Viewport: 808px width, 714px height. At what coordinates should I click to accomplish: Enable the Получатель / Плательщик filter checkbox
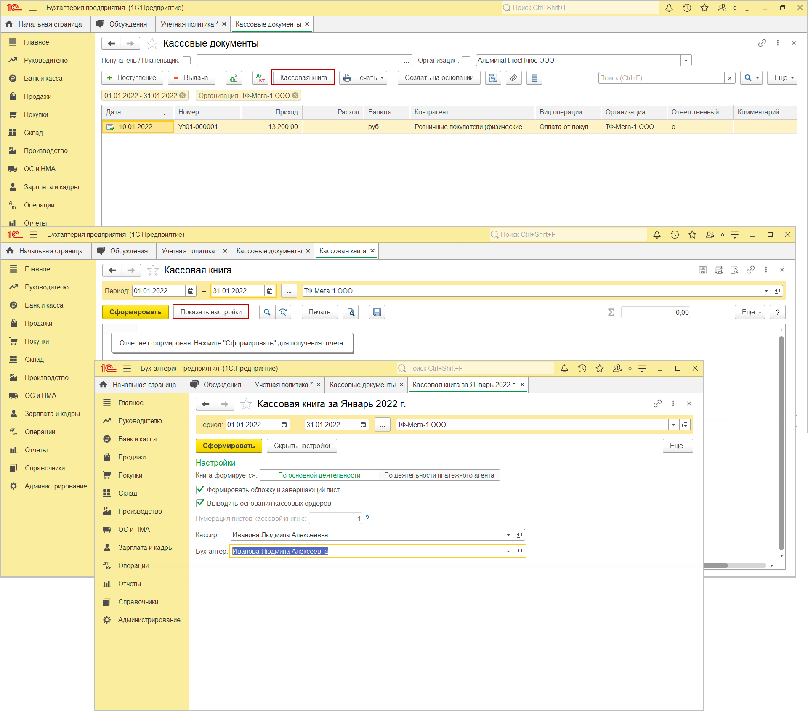pyautogui.click(x=187, y=61)
